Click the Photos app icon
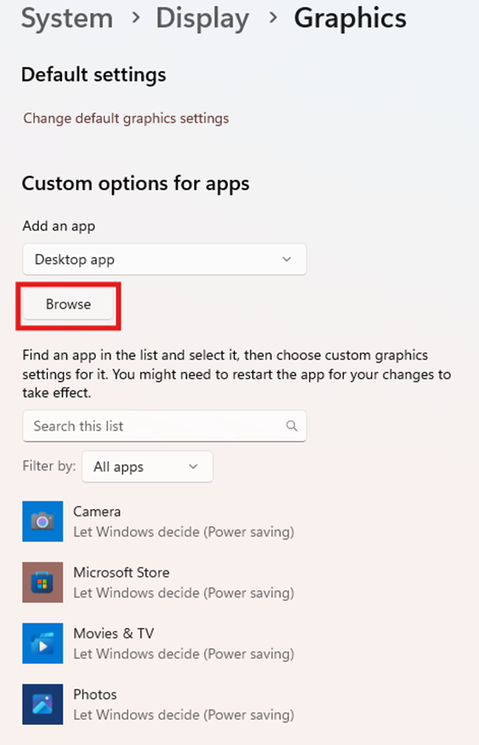The image size is (479, 745). point(42,704)
